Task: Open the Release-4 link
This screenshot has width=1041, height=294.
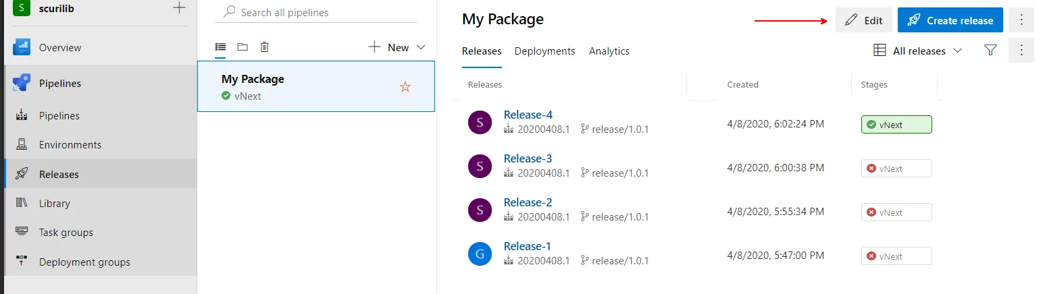Action: point(528,115)
